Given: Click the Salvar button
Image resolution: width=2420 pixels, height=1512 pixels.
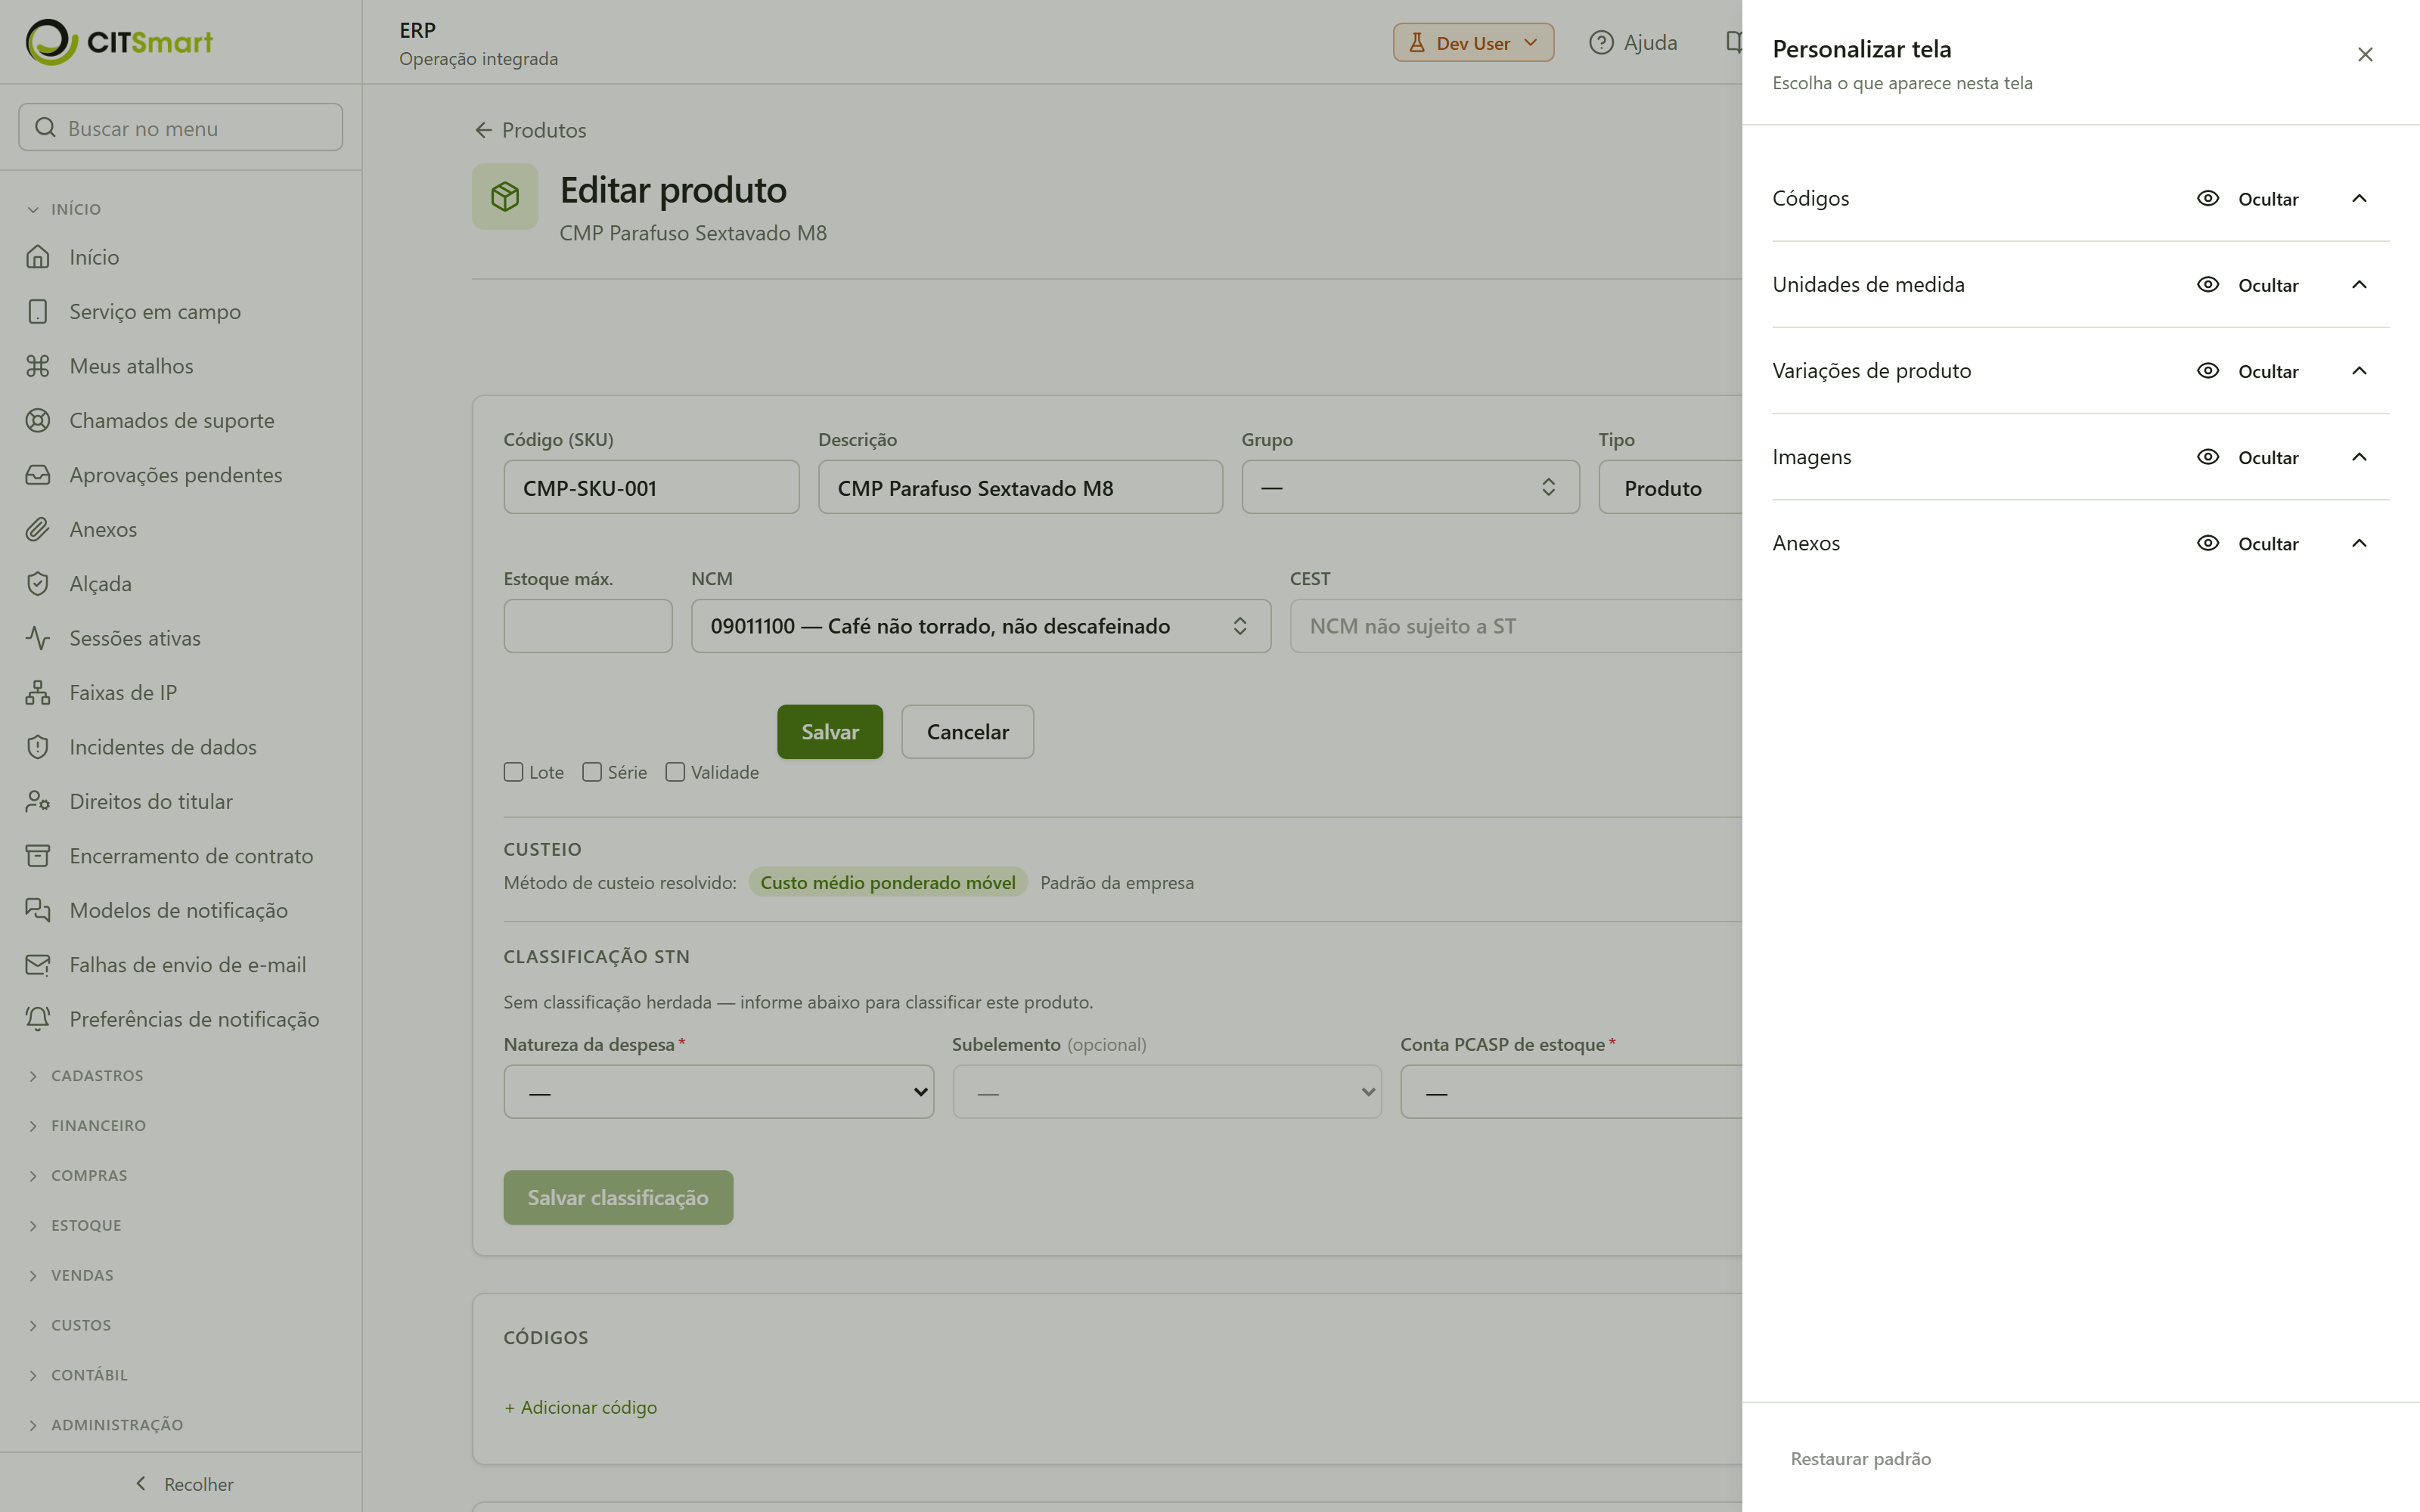Looking at the screenshot, I should coord(830,732).
